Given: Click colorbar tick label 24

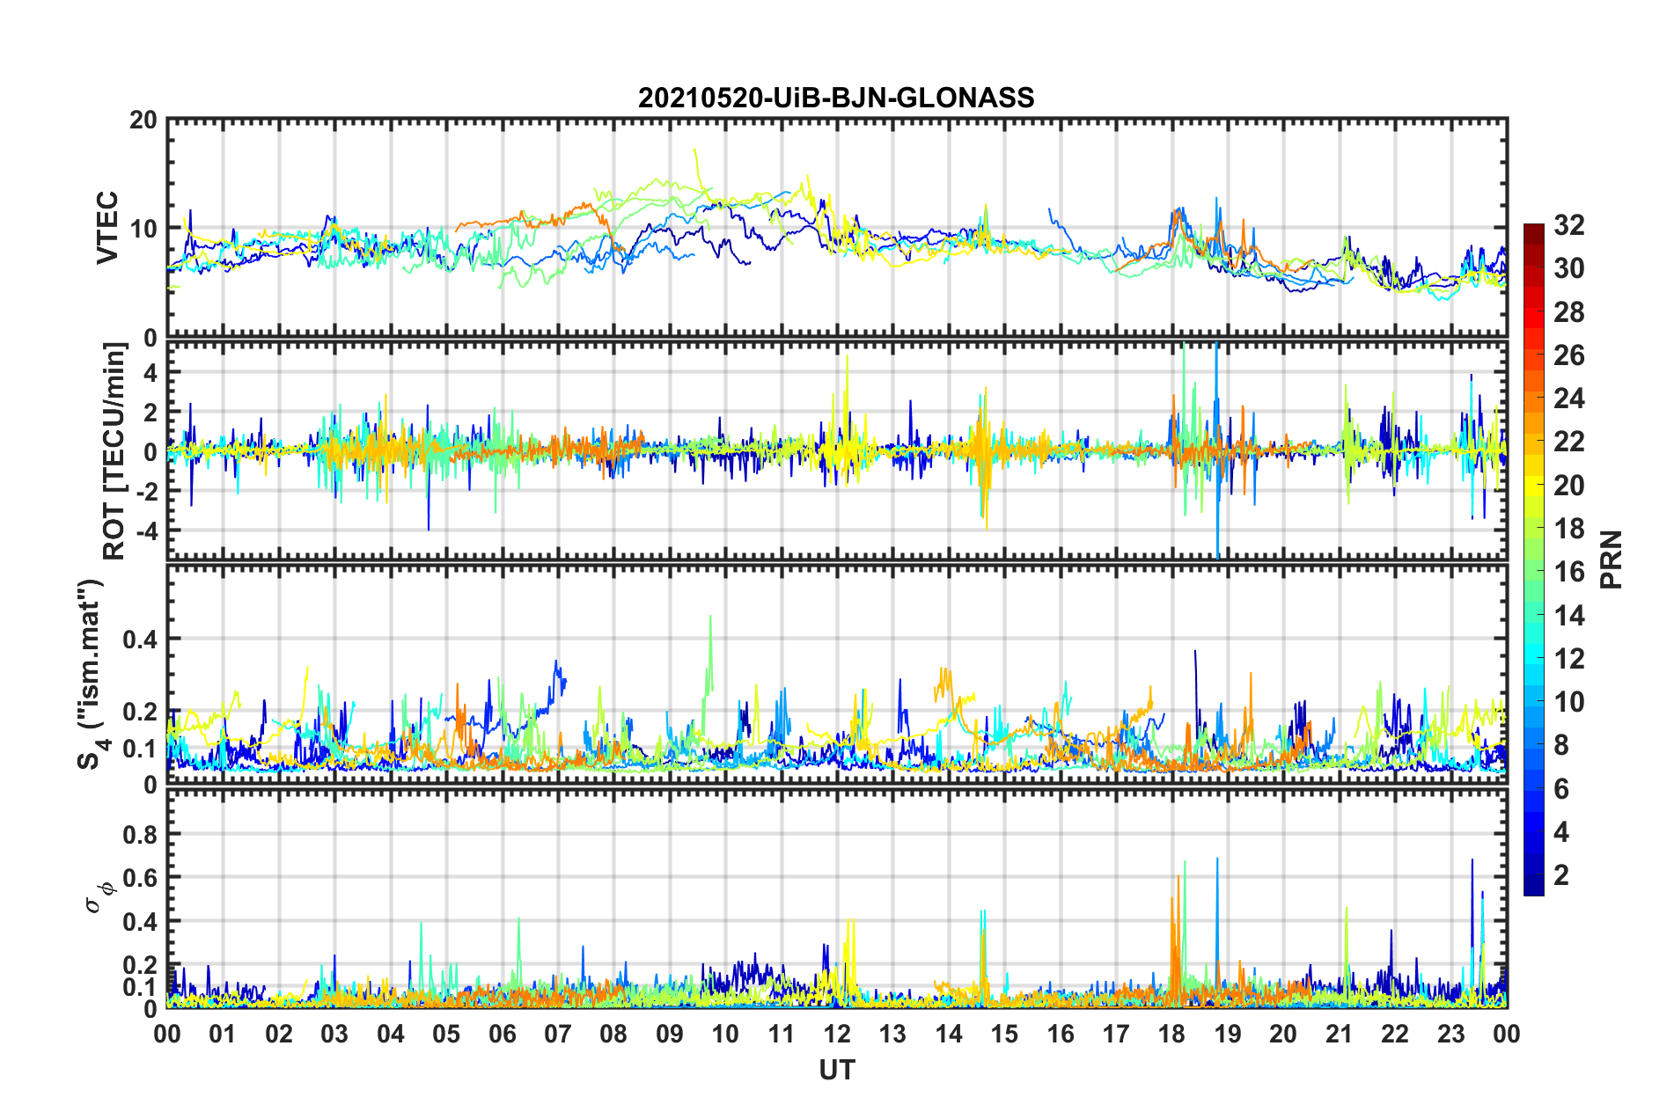Looking at the screenshot, I should pyautogui.click(x=1569, y=399).
